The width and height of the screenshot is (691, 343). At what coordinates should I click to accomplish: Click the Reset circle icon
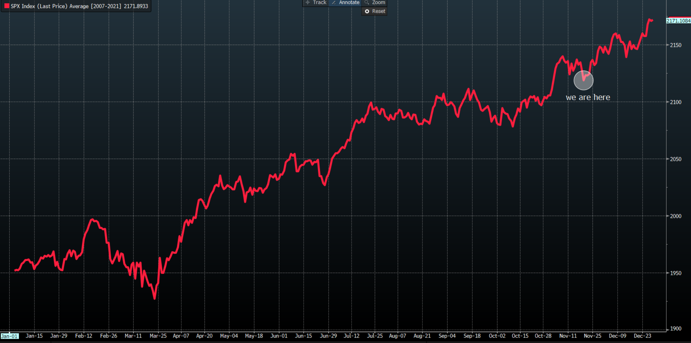tap(367, 11)
